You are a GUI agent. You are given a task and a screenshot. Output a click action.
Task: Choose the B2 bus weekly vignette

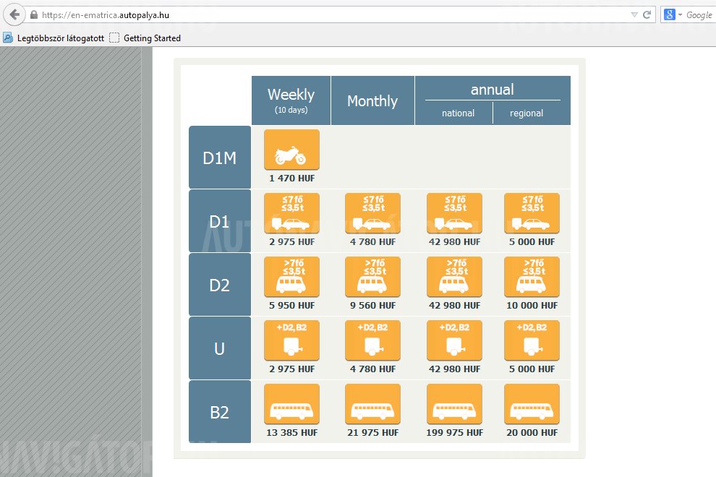[x=291, y=404]
